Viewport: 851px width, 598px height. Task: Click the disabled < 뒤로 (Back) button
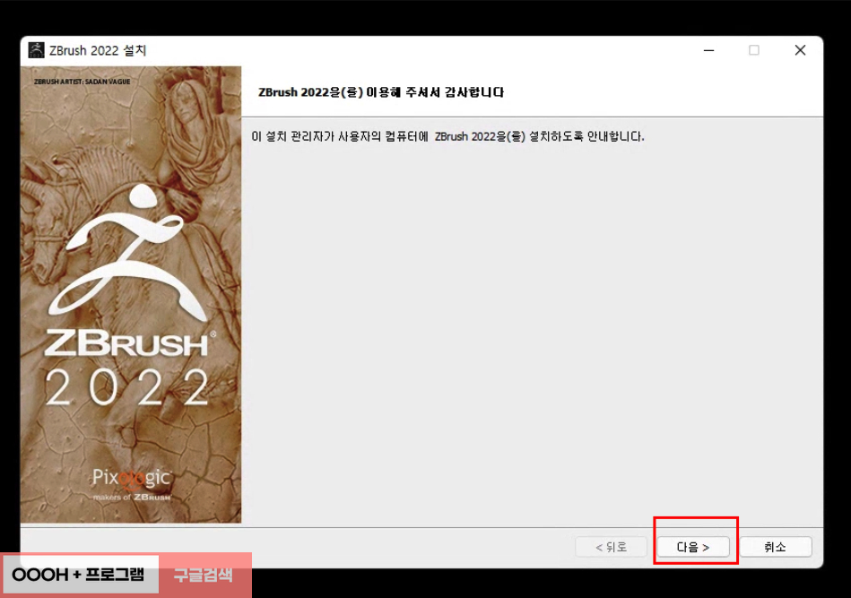611,547
